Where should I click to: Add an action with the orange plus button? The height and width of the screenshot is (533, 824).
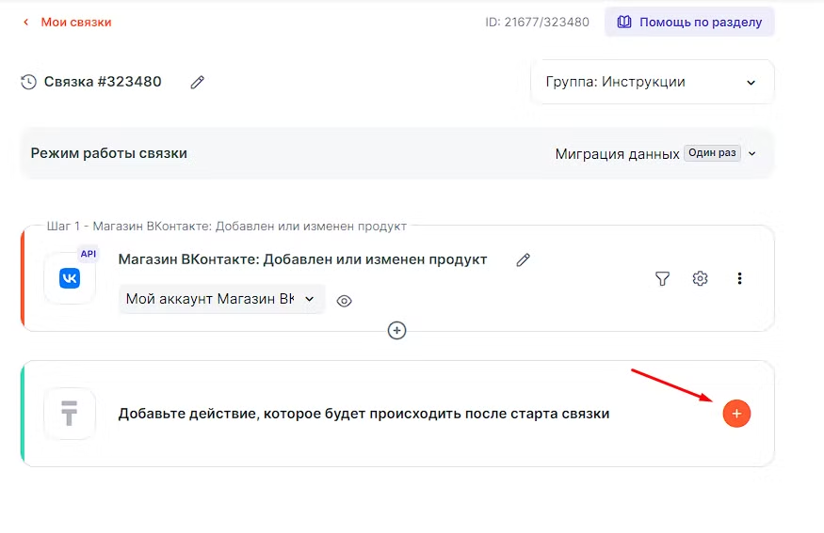pos(736,413)
